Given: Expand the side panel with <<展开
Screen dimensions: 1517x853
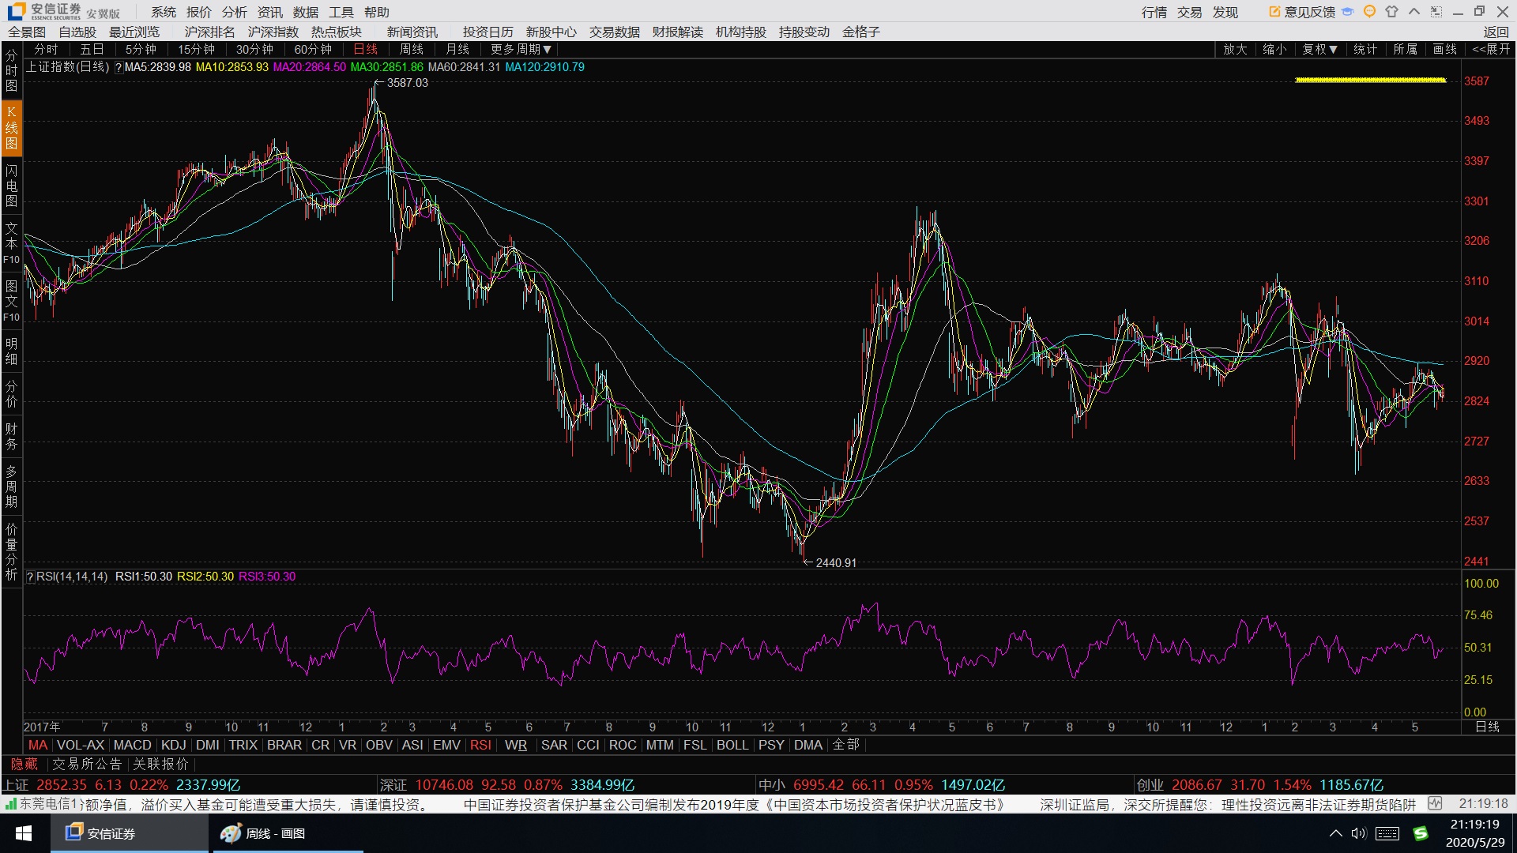Looking at the screenshot, I should tap(1491, 49).
